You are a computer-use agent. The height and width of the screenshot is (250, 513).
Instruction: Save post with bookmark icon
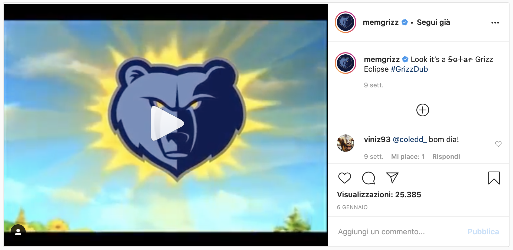tap(494, 178)
